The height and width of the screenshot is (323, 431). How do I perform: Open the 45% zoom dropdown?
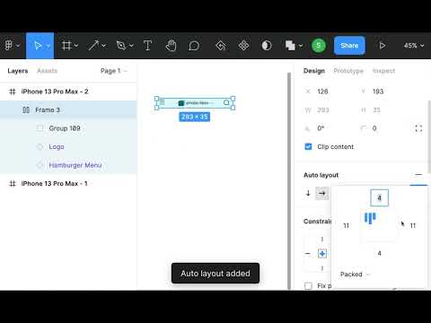[414, 46]
